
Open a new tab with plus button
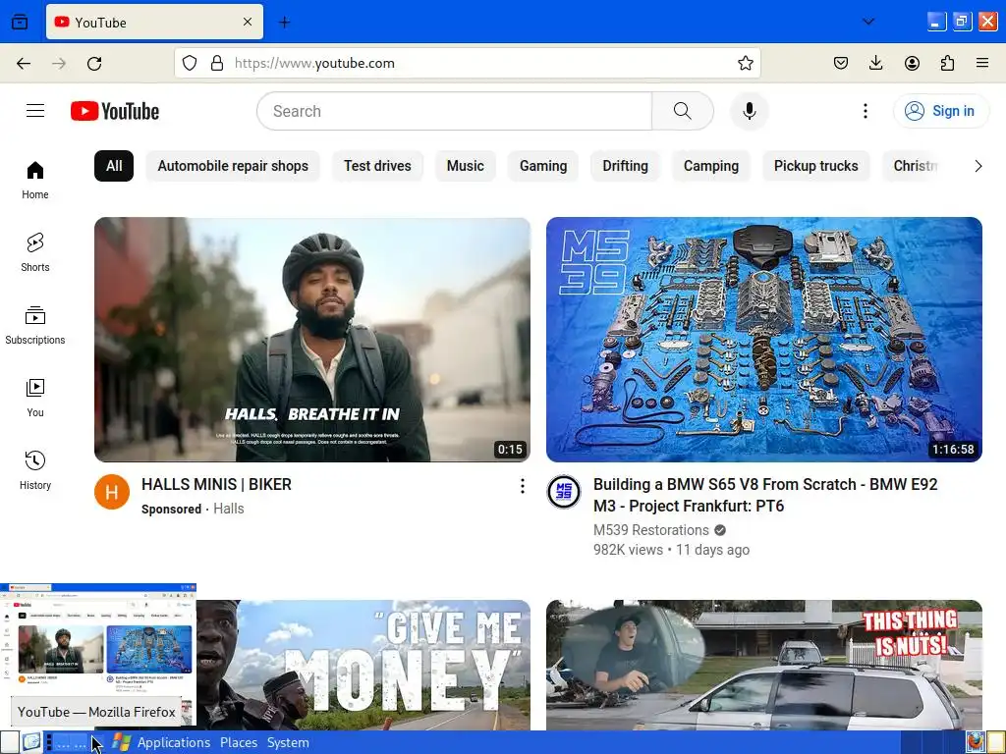click(284, 23)
